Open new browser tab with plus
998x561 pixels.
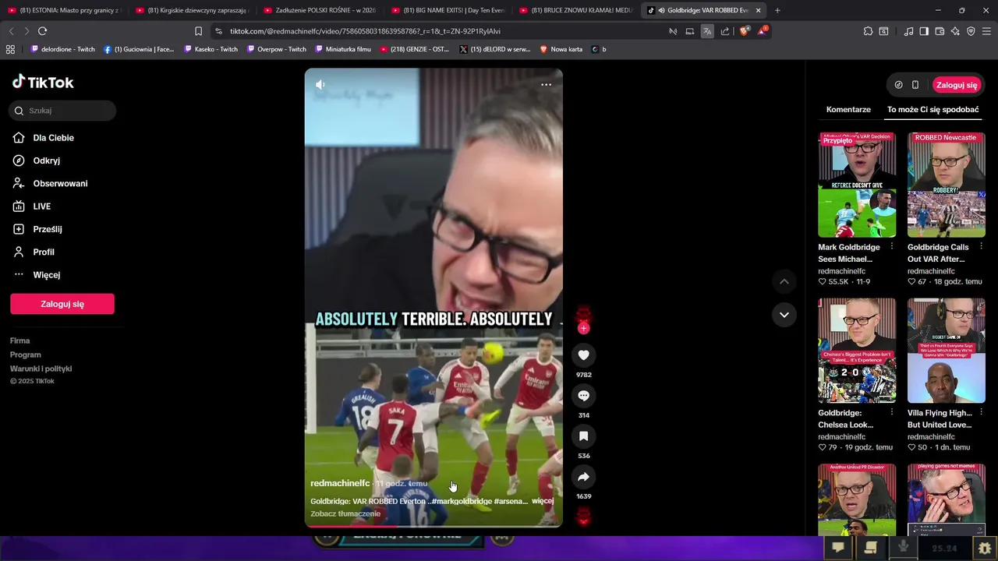(777, 10)
